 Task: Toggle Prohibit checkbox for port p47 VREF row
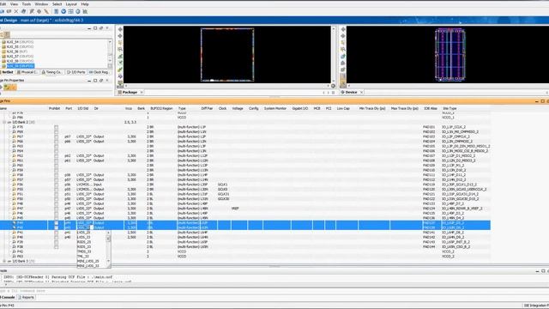(x=56, y=209)
